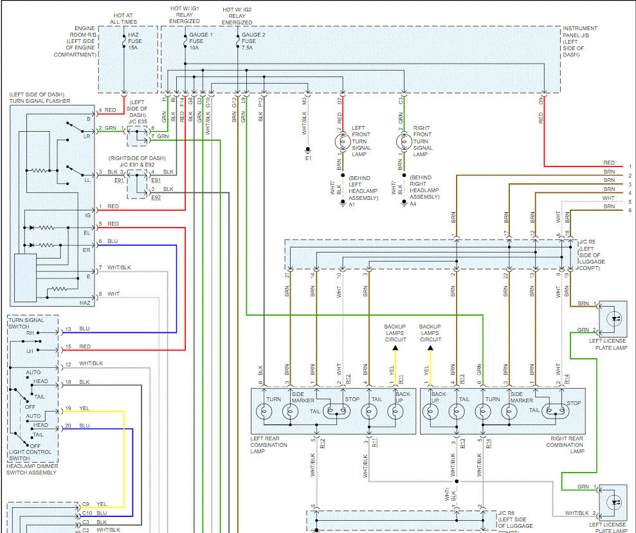This screenshot has width=636, height=533.
Task: Click the 'HOT W/ IG1 RELAY ENERGIZED' heading
Action: click(x=185, y=15)
